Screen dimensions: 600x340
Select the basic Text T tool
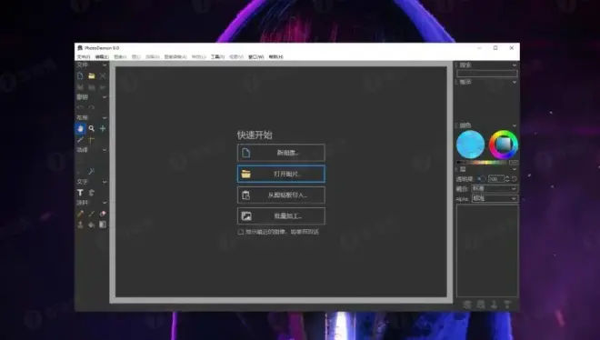[80, 193]
